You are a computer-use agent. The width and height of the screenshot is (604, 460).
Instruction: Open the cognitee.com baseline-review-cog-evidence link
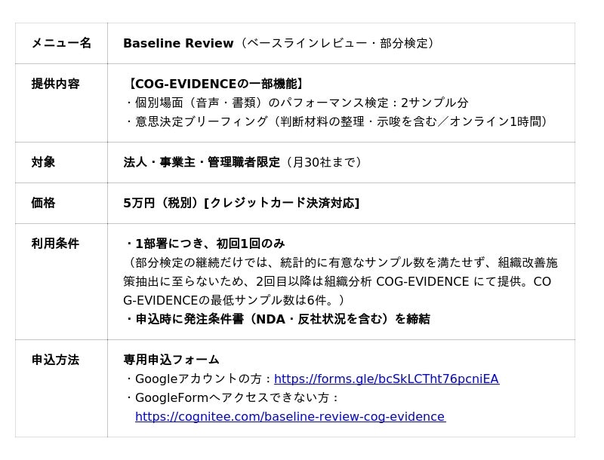pos(291,416)
